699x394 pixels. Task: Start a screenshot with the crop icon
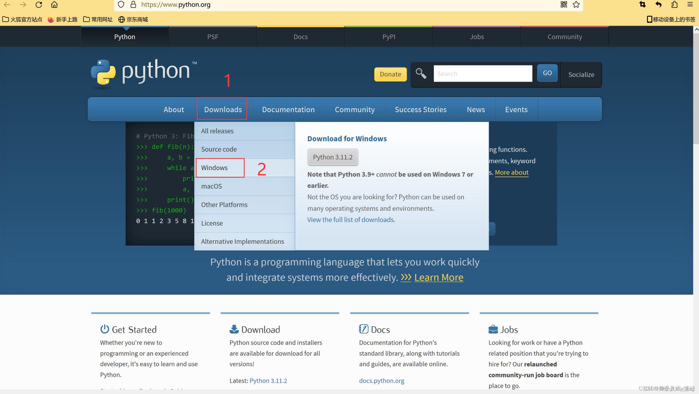[x=643, y=4]
